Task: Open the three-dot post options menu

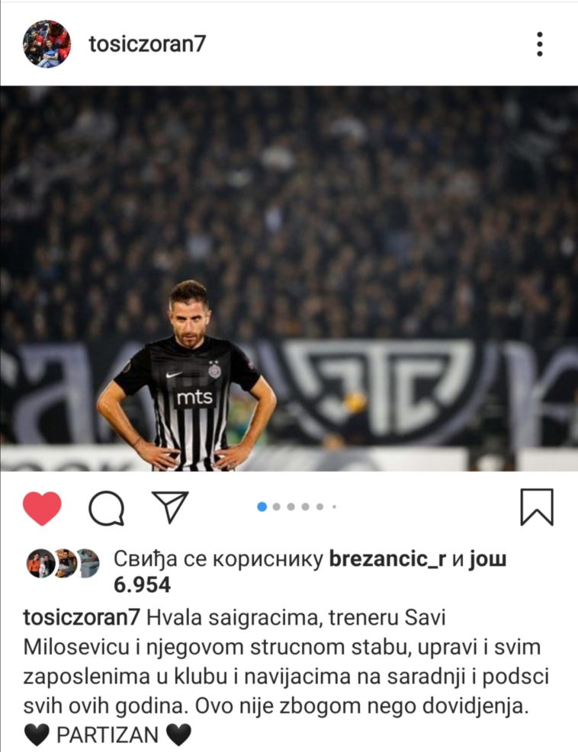Action: point(540,44)
